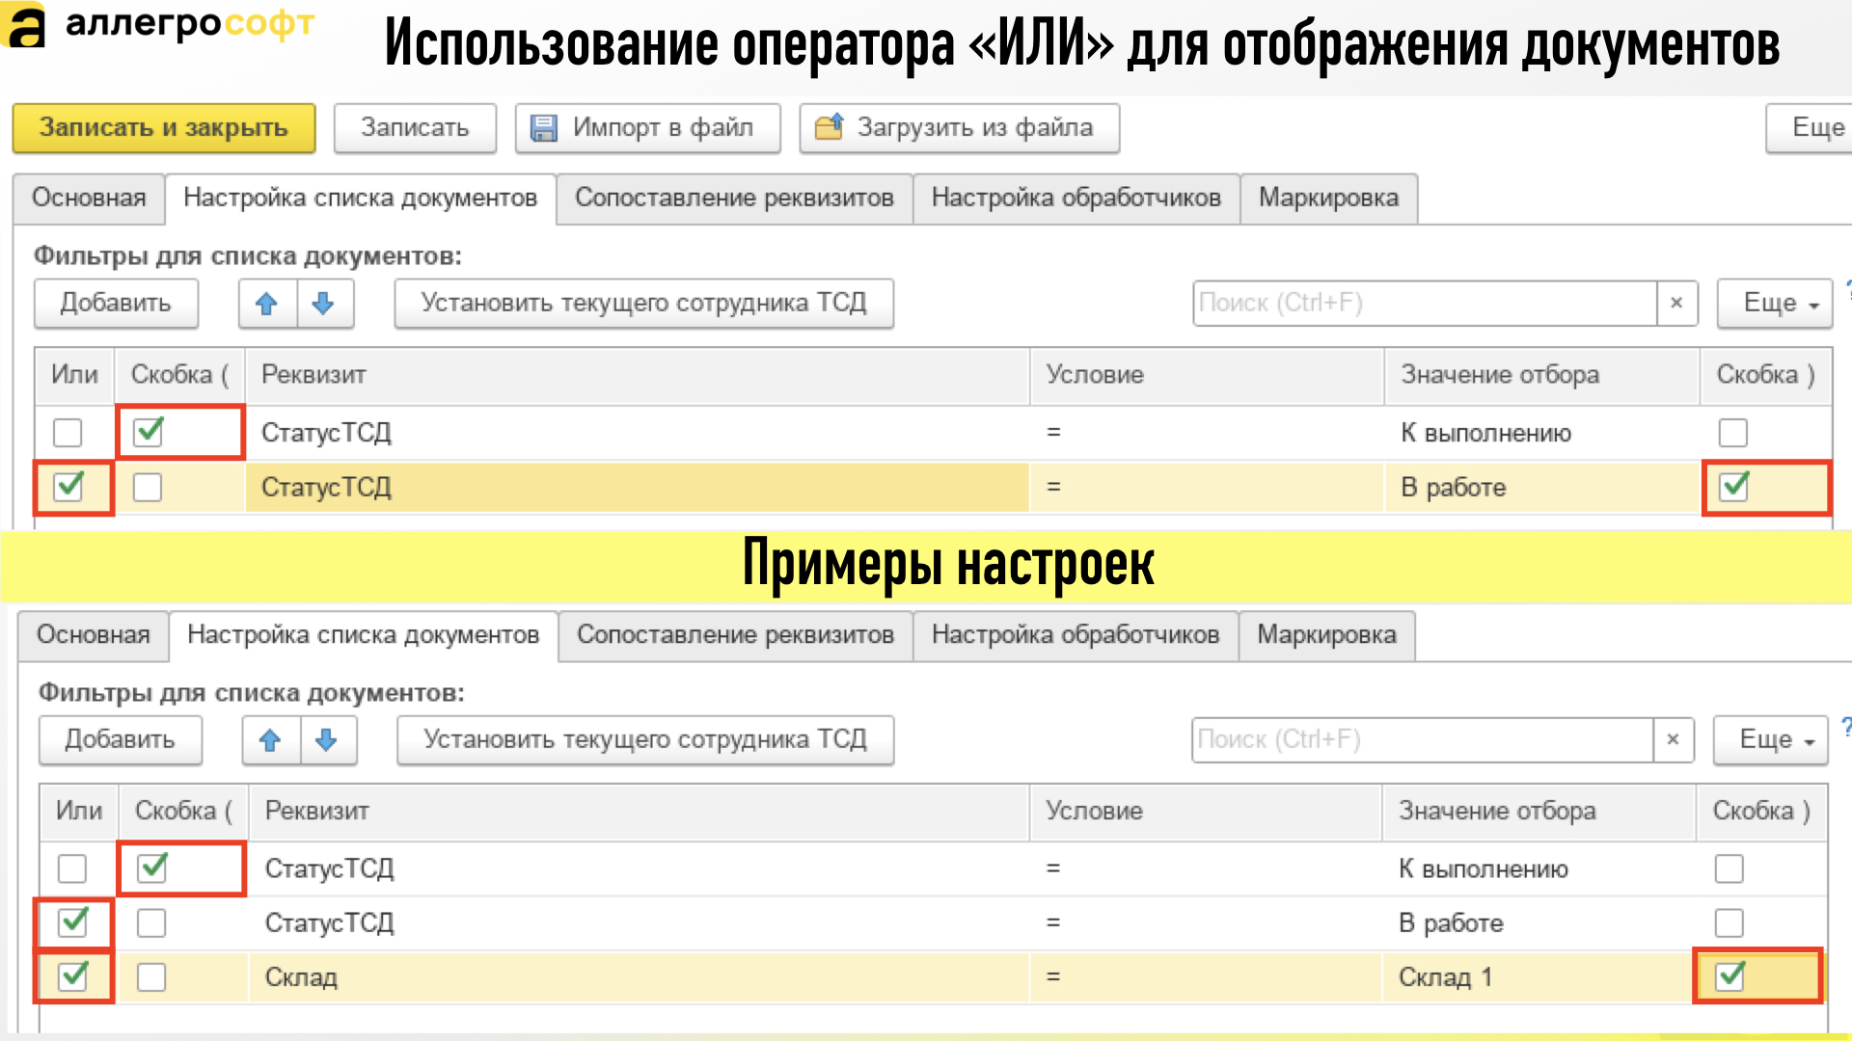The image size is (1852, 1041).
Task: Click Записать и закрыть button
Action: (x=164, y=128)
